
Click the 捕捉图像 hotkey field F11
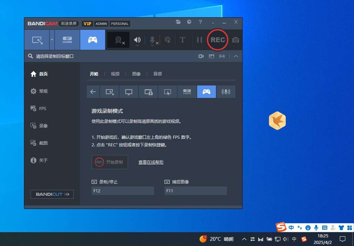pyautogui.click(x=196, y=191)
